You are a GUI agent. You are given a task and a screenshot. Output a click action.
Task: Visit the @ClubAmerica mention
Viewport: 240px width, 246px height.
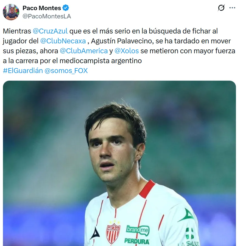[84, 51]
